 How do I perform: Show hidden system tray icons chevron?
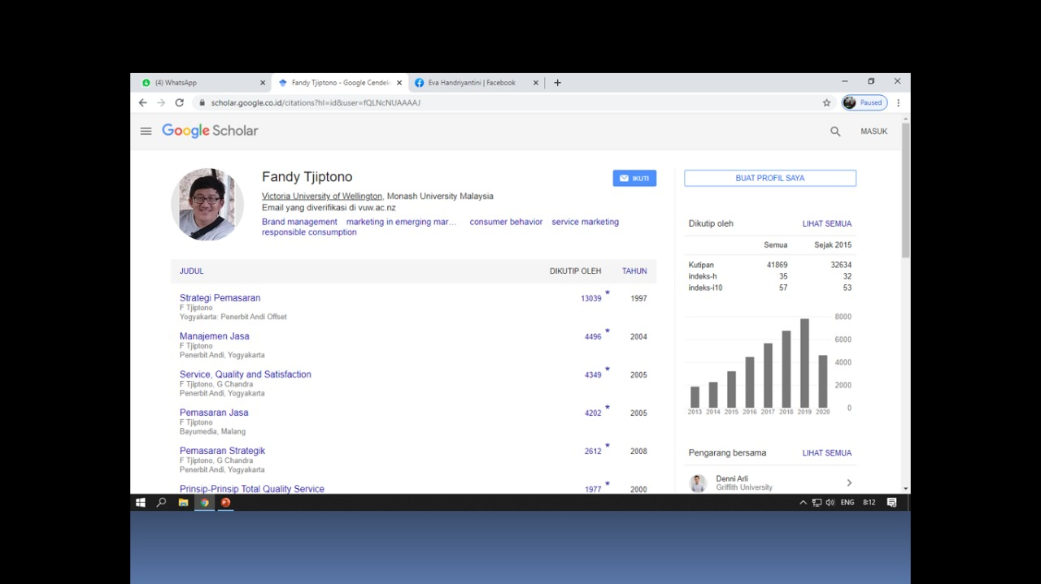(x=803, y=503)
